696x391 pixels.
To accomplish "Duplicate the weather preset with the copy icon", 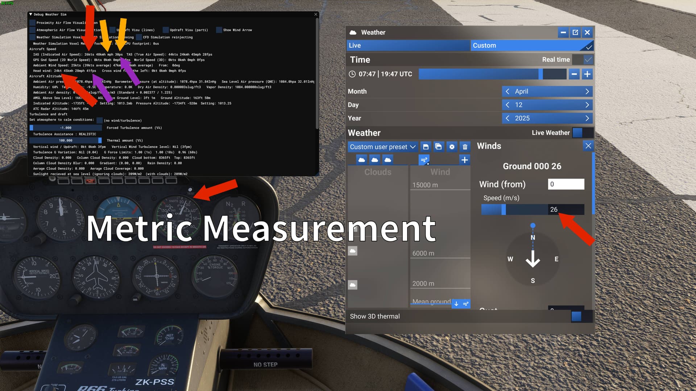I will pyautogui.click(x=439, y=147).
